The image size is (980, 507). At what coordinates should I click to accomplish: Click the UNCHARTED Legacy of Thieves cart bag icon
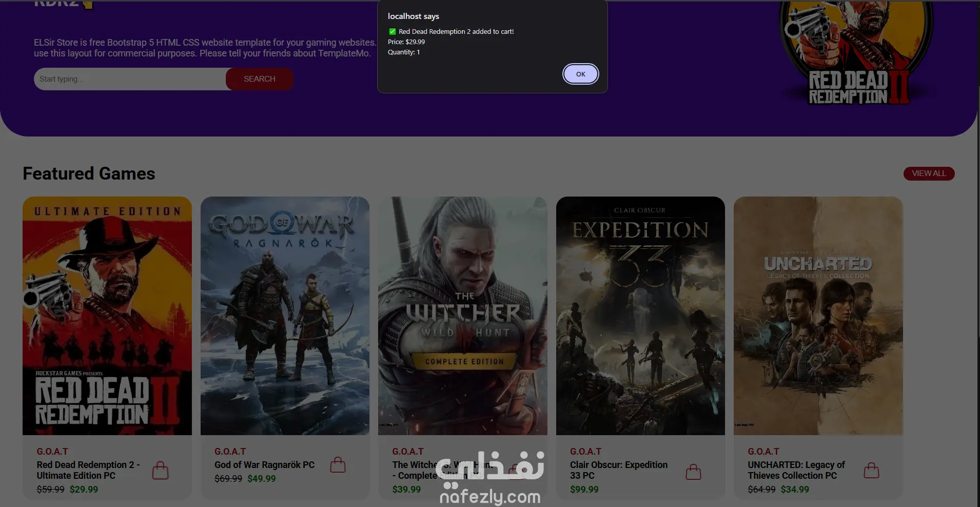coord(871,470)
